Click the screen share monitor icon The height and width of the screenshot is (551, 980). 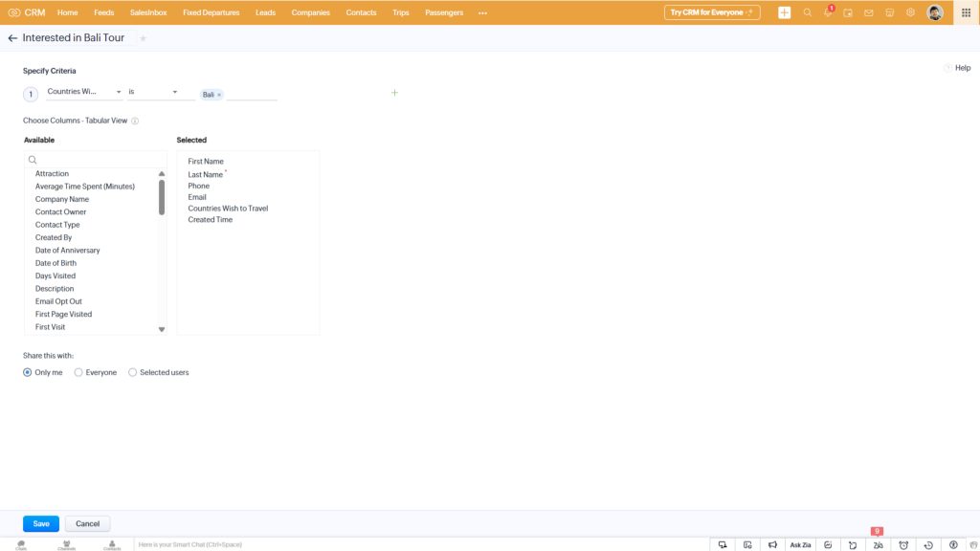[x=723, y=544]
